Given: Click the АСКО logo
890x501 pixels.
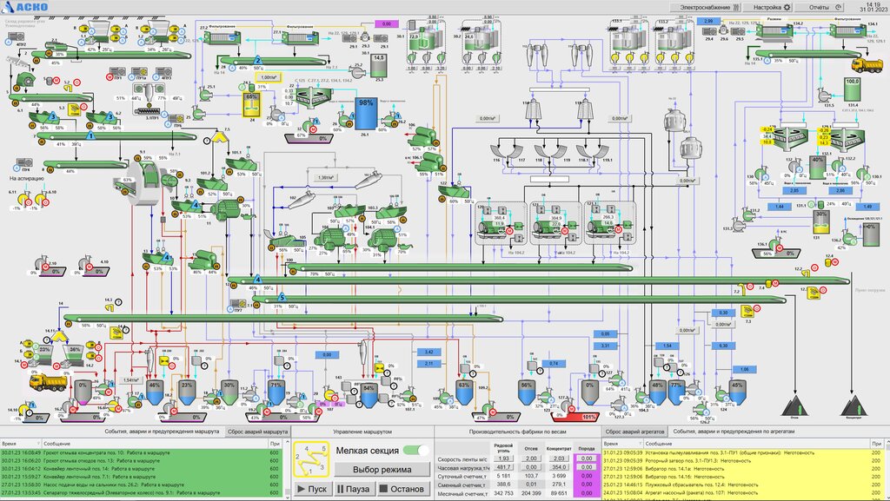Looking at the screenshot, I should click(25, 7).
